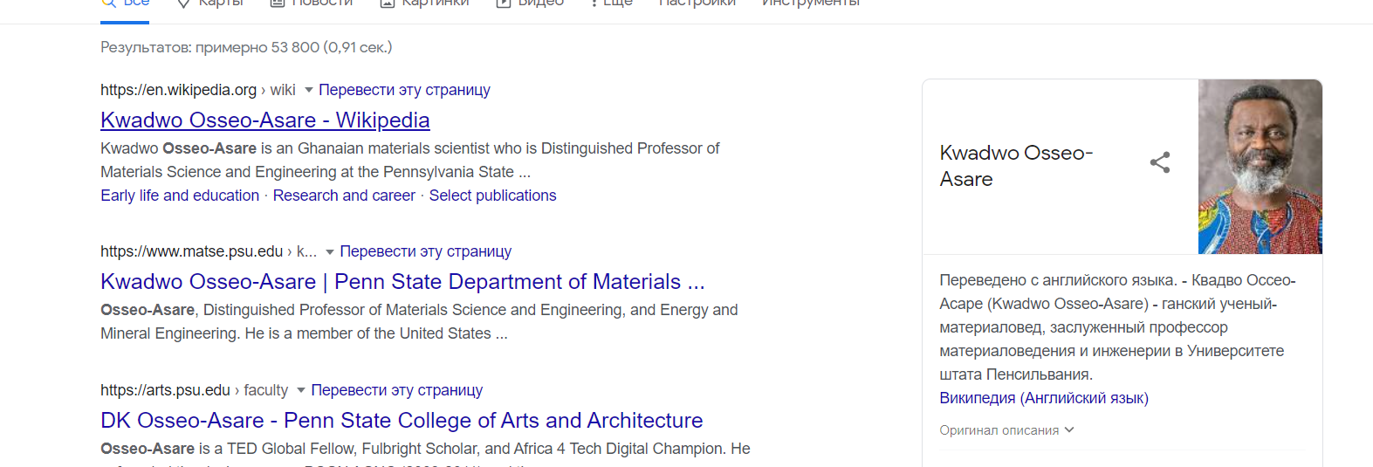
Task: Click the https://www.matse.psu.edu URL text
Action: coord(191,251)
